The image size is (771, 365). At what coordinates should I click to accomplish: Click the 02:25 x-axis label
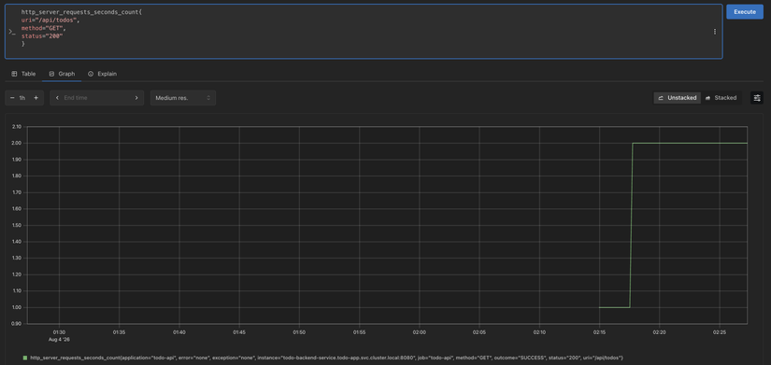click(720, 331)
